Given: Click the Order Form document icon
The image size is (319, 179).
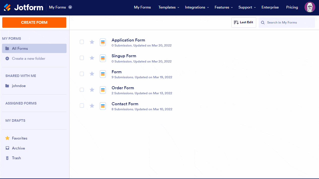Looking at the screenshot, I should [103, 90].
